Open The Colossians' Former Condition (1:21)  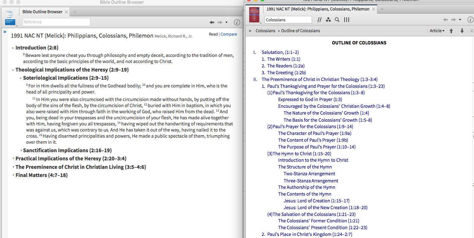tap(318, 221)
